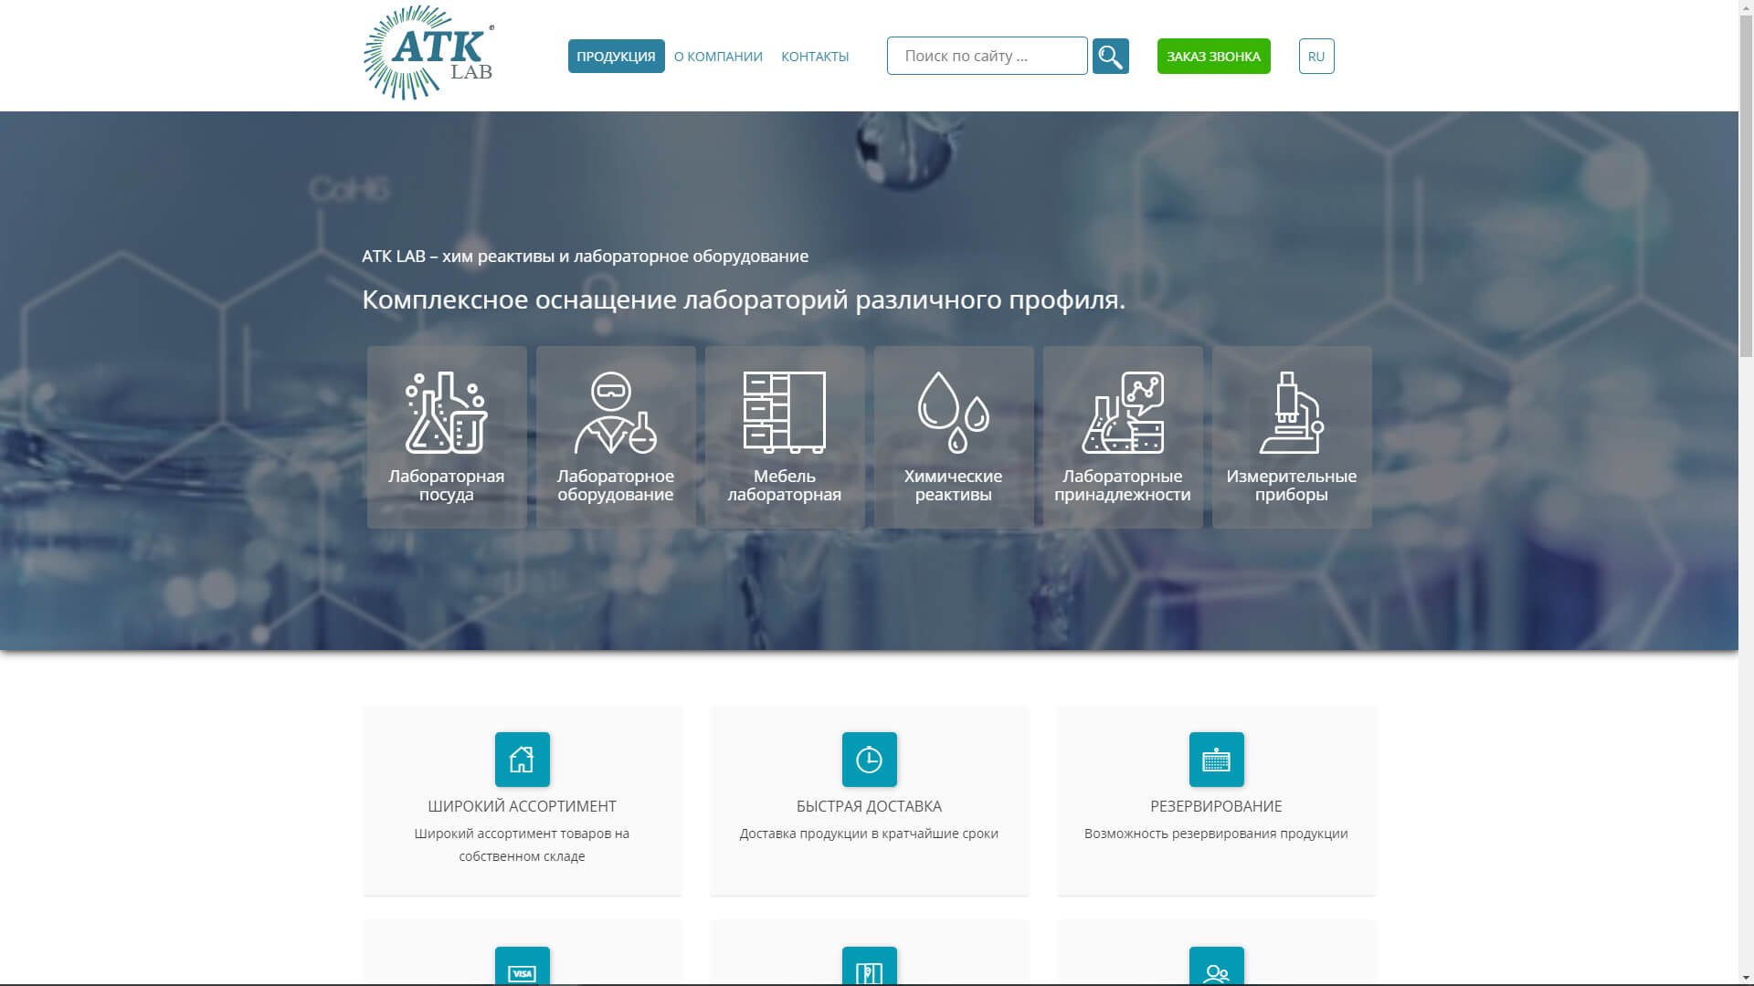Open the Лабораторные принадлежности icon
Image resolution: width=1754 pixels, height=986 pixels.
[1123, 413]
